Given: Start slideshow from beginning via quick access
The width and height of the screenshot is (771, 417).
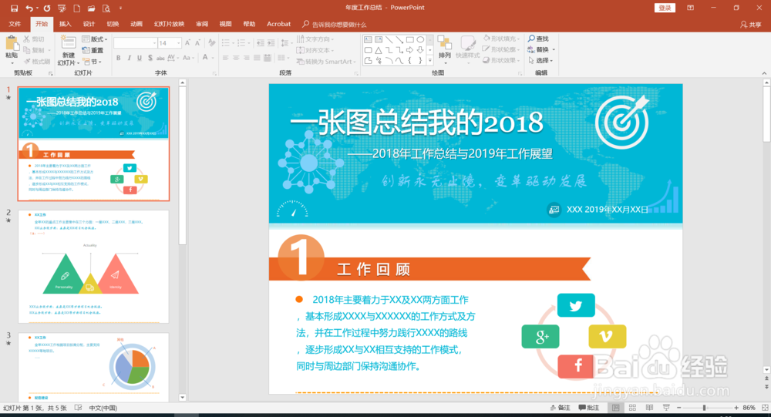Looking at the screenshot, I should tap(62, 8).
